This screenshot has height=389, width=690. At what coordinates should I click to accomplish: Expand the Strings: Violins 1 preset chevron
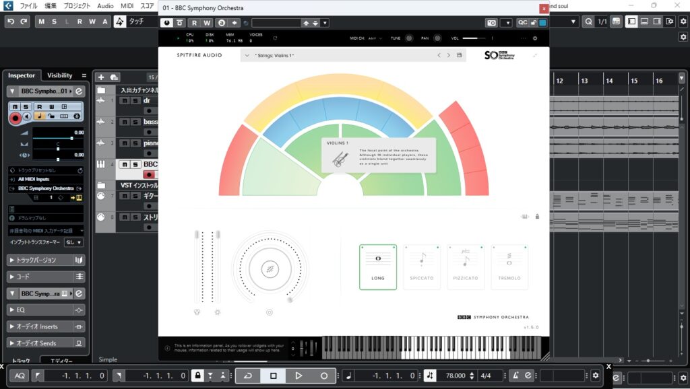247,55
